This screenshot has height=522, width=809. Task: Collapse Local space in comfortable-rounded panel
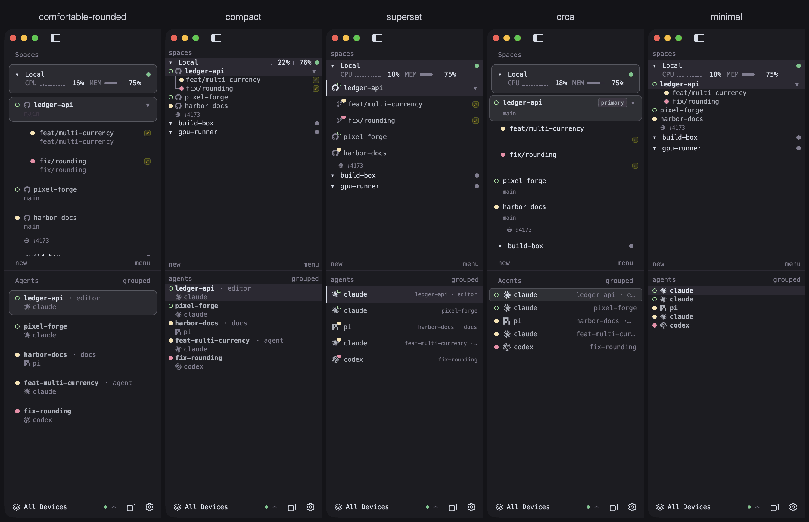(x=17, y=75)
